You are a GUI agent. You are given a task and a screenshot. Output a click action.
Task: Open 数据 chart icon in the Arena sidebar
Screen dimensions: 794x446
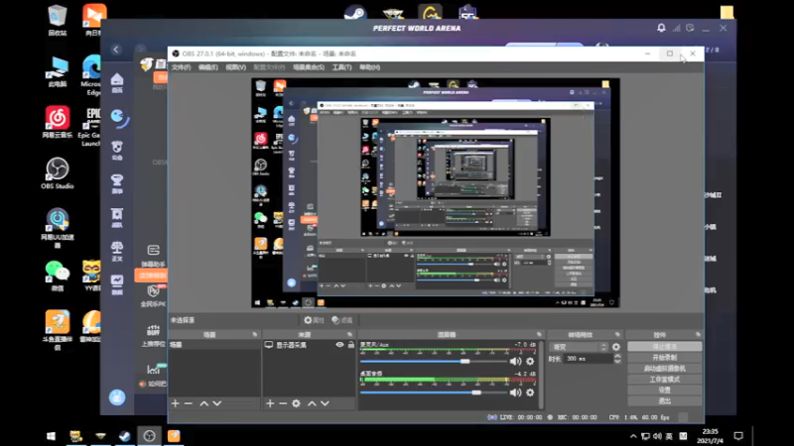click(117, 284)
